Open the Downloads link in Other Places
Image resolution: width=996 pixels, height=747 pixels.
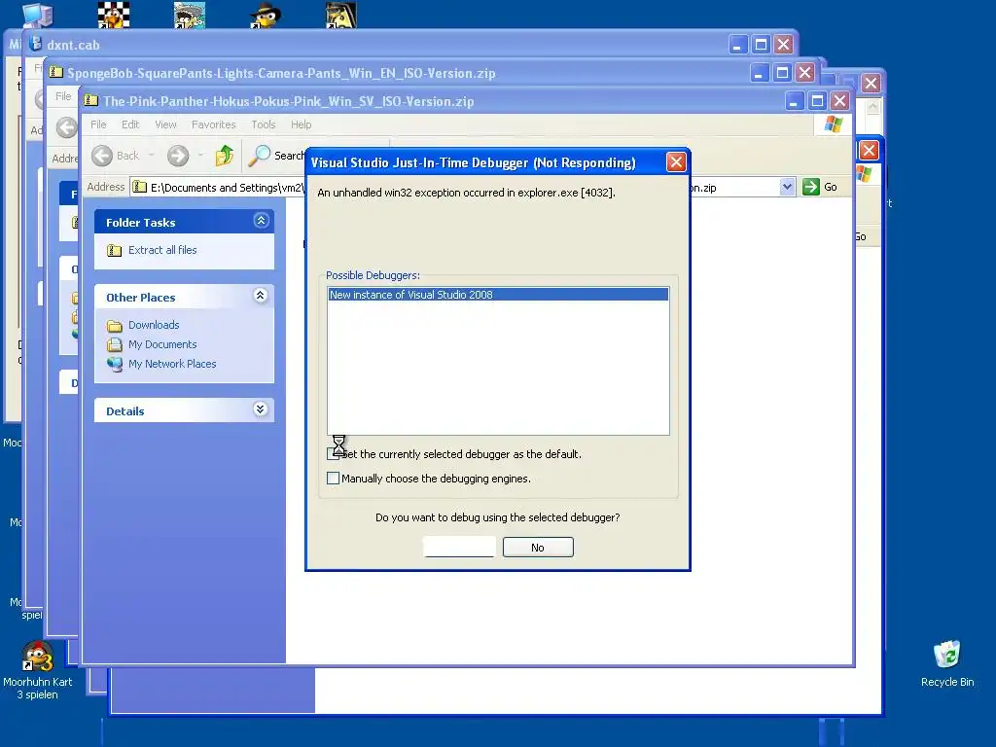[154, 325]
